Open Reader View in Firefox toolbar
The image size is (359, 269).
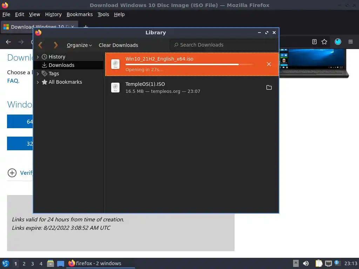314,42
